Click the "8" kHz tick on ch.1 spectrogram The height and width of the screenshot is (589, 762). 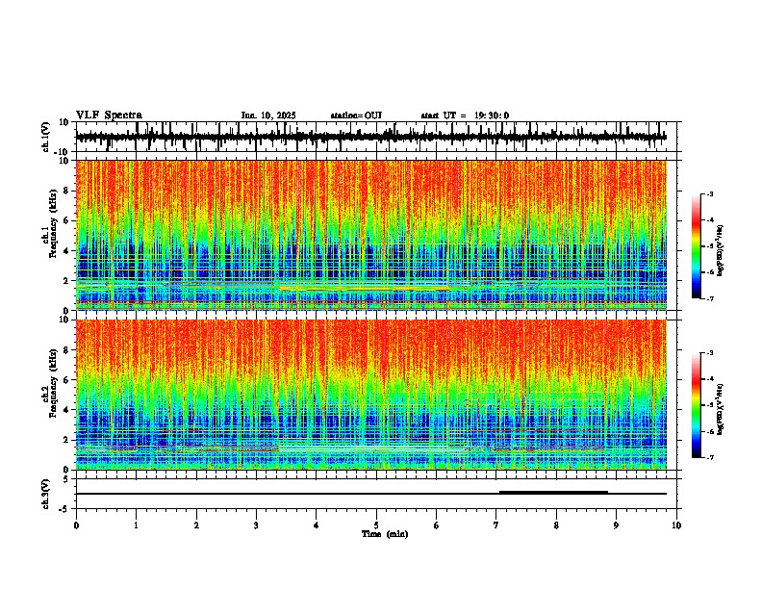[67, 191]
